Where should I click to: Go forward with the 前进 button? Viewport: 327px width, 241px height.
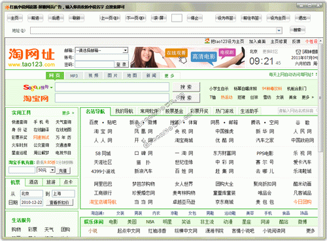click(x=35, y=18)
